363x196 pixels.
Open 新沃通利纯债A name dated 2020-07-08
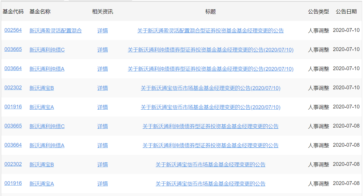point(47,145)
